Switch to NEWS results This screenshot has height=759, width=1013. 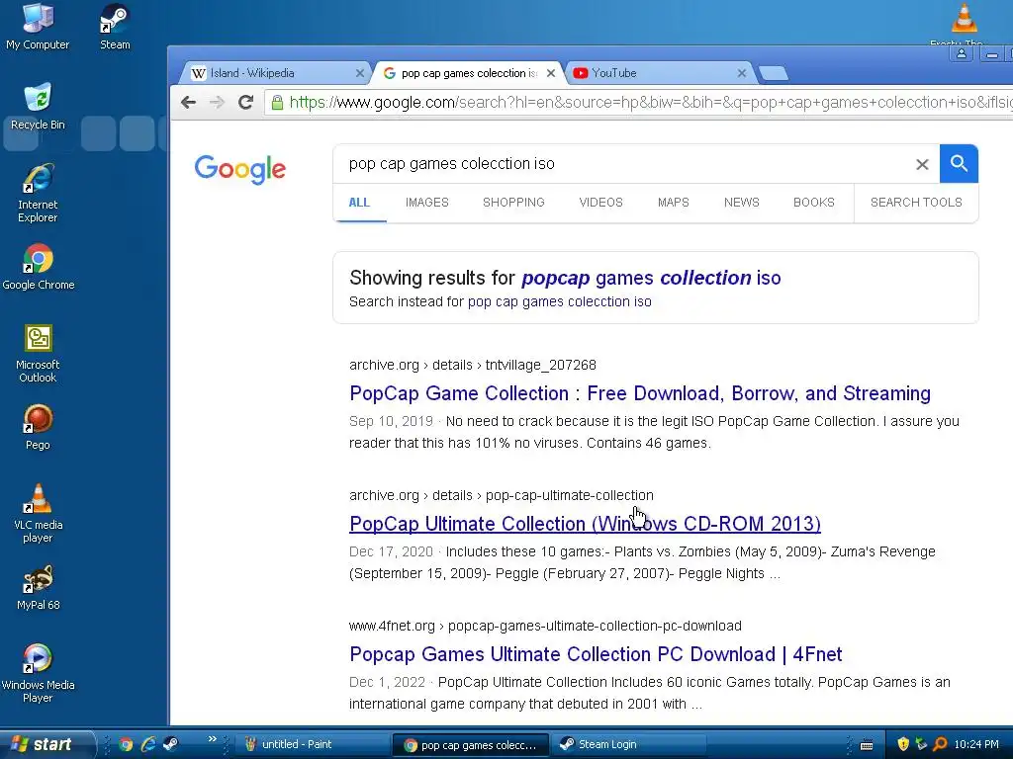coord(742,203)
